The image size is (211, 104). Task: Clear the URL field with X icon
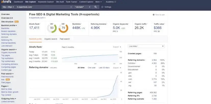click(71, 7)
